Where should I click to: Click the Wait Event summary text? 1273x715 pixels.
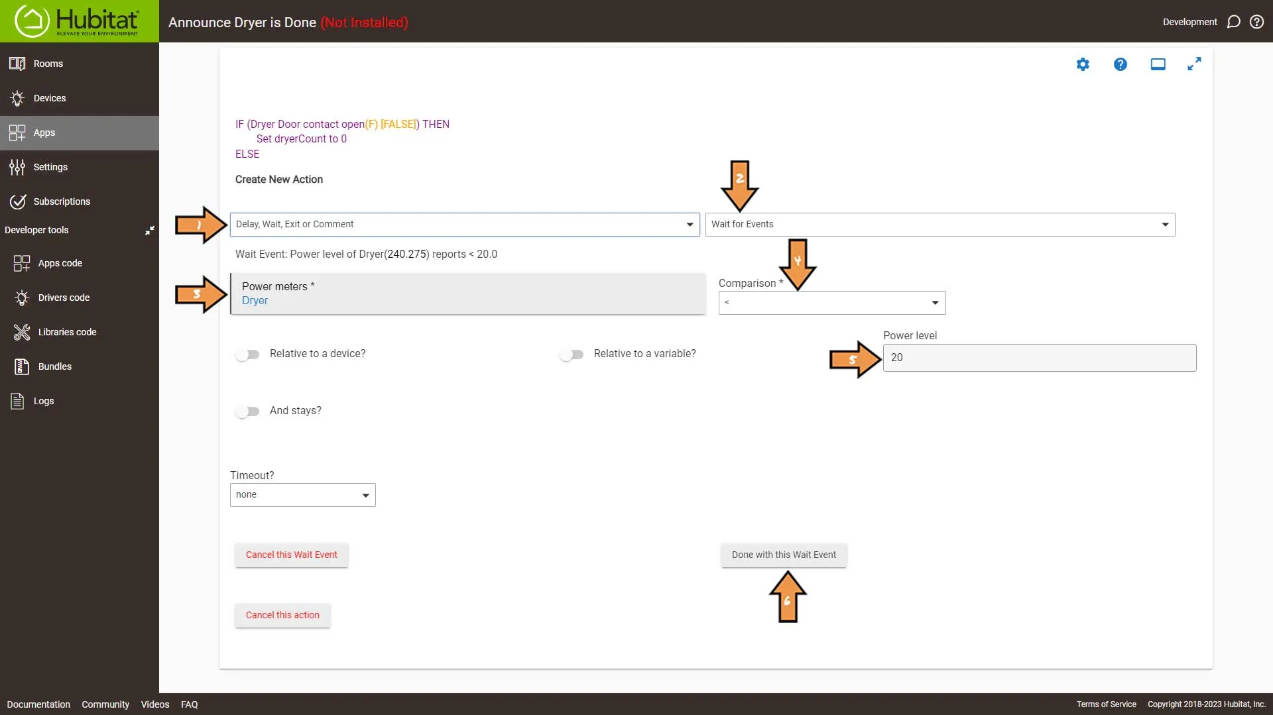click(x=366, y=254)
